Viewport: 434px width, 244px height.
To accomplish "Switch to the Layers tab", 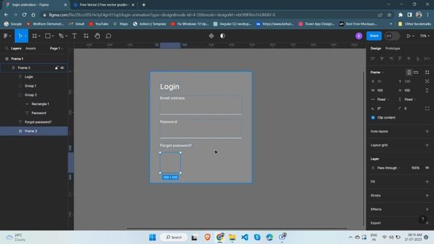I will point(16,48).
